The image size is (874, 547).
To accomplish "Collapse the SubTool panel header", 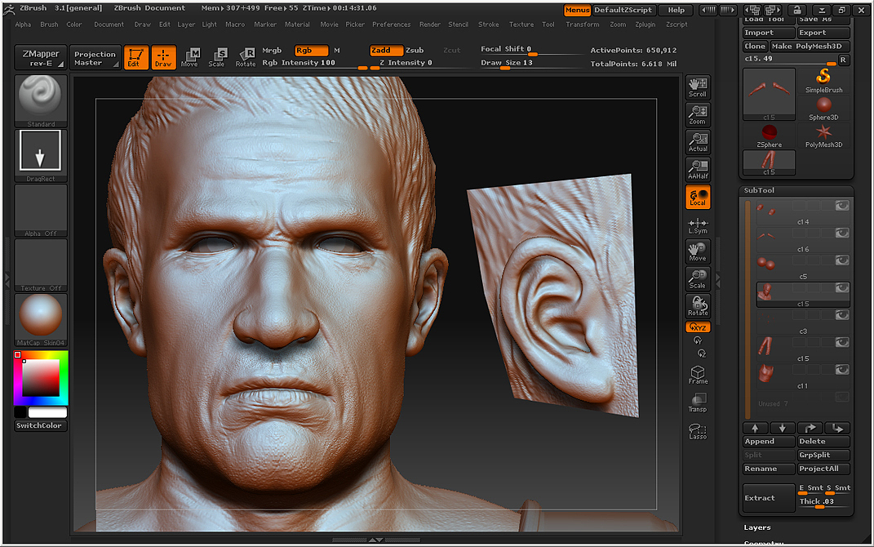I will point(759,190).
